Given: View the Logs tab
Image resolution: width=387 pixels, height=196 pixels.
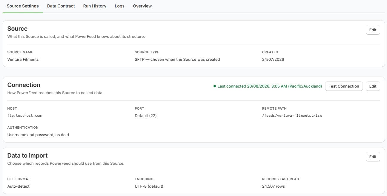Looking at the screenshot, I should coord(119,6).
